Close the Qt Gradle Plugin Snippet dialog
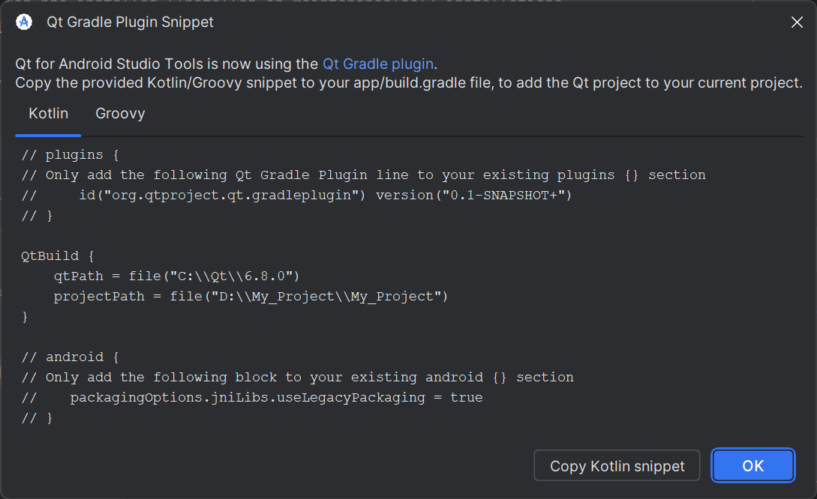The height and width of the screenshot is (499, 817). 797,22
